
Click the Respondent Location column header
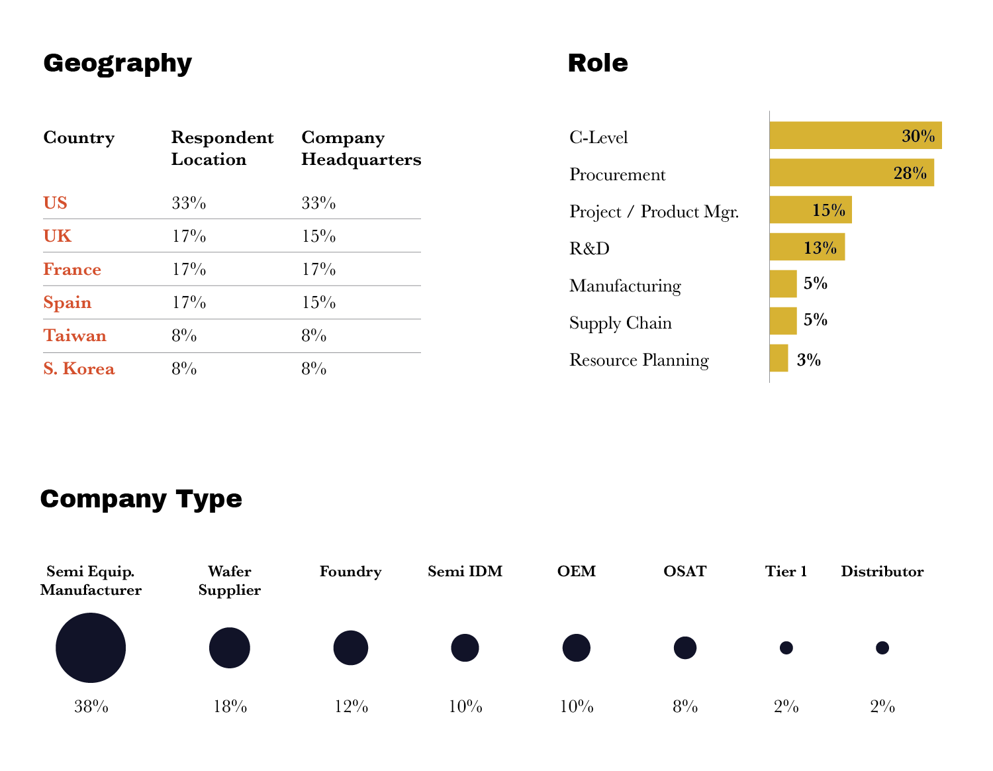(222, 148)
